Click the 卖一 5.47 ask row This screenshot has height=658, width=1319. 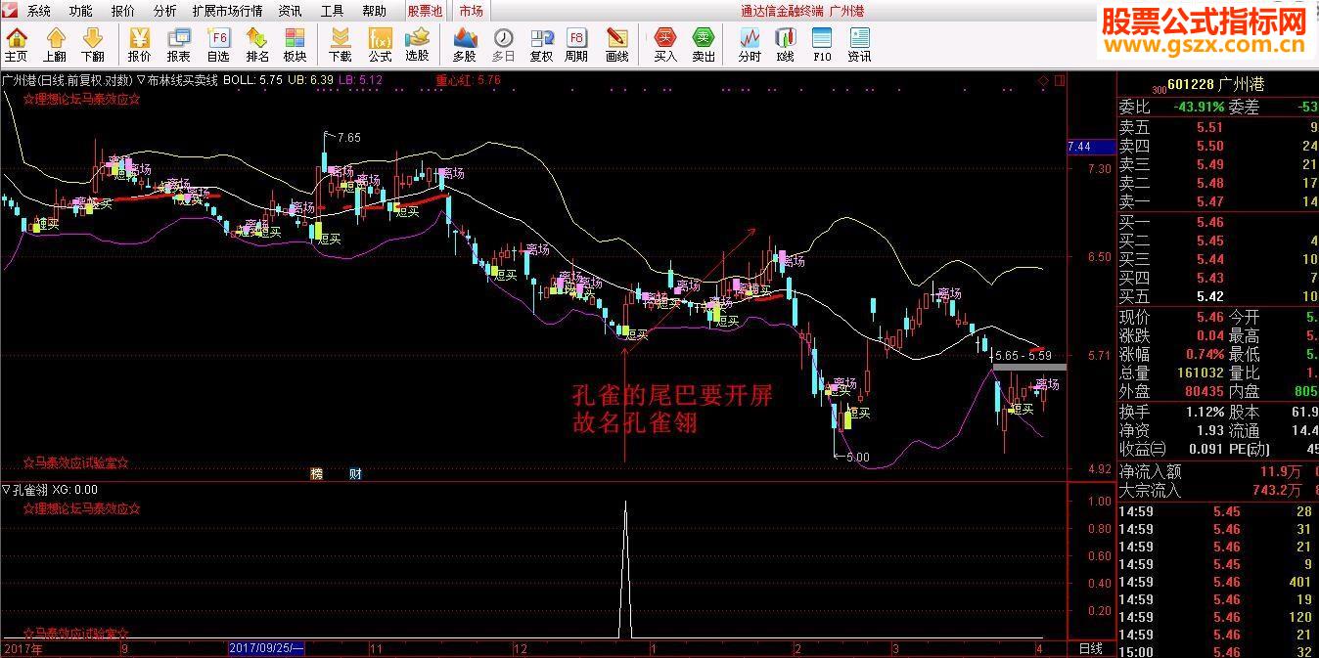[1217, 201]
